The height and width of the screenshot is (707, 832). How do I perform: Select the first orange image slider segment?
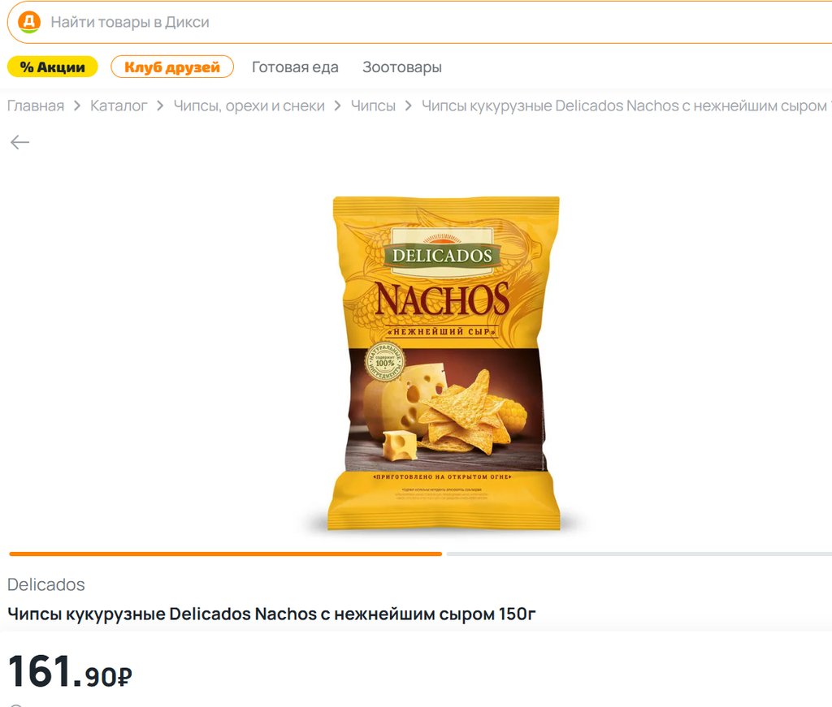(226, 554)
